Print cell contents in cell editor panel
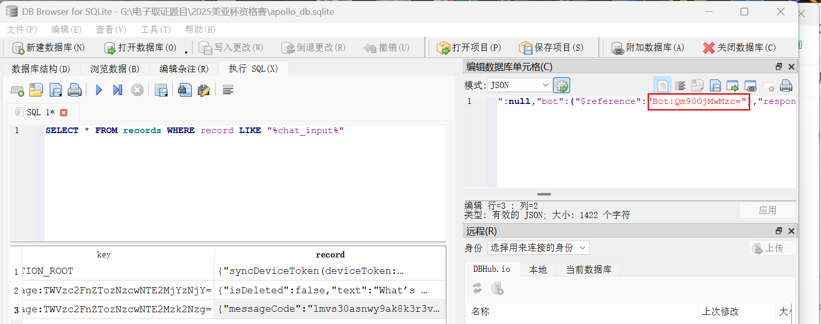Viewport: 821px width, 324px height. pyautogui.click(x=786, y=85)
